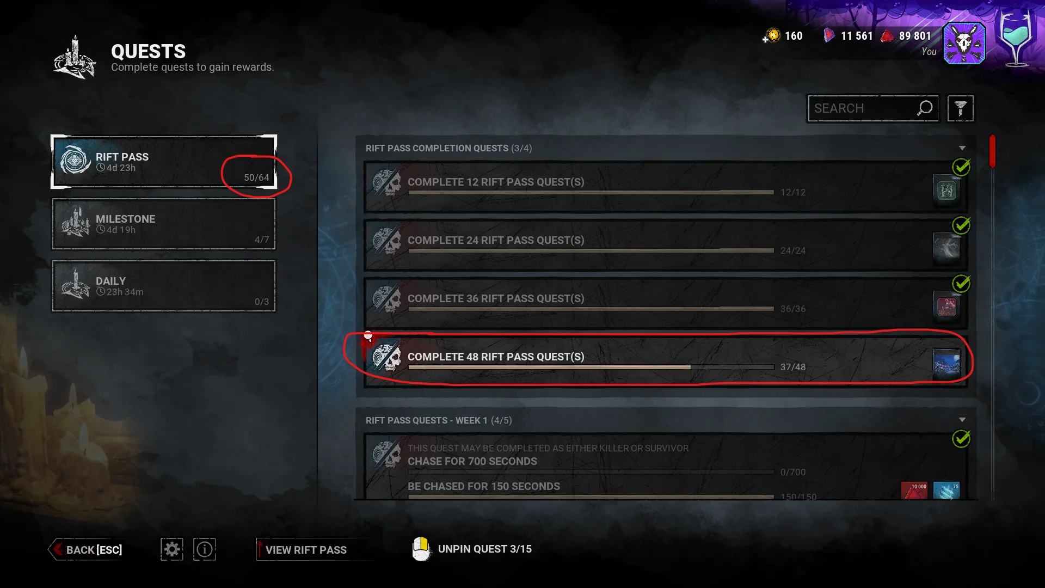Select the Rift Pass quests tab
The height and width of the screenshot is (588, 1045).
click(164, 162)
